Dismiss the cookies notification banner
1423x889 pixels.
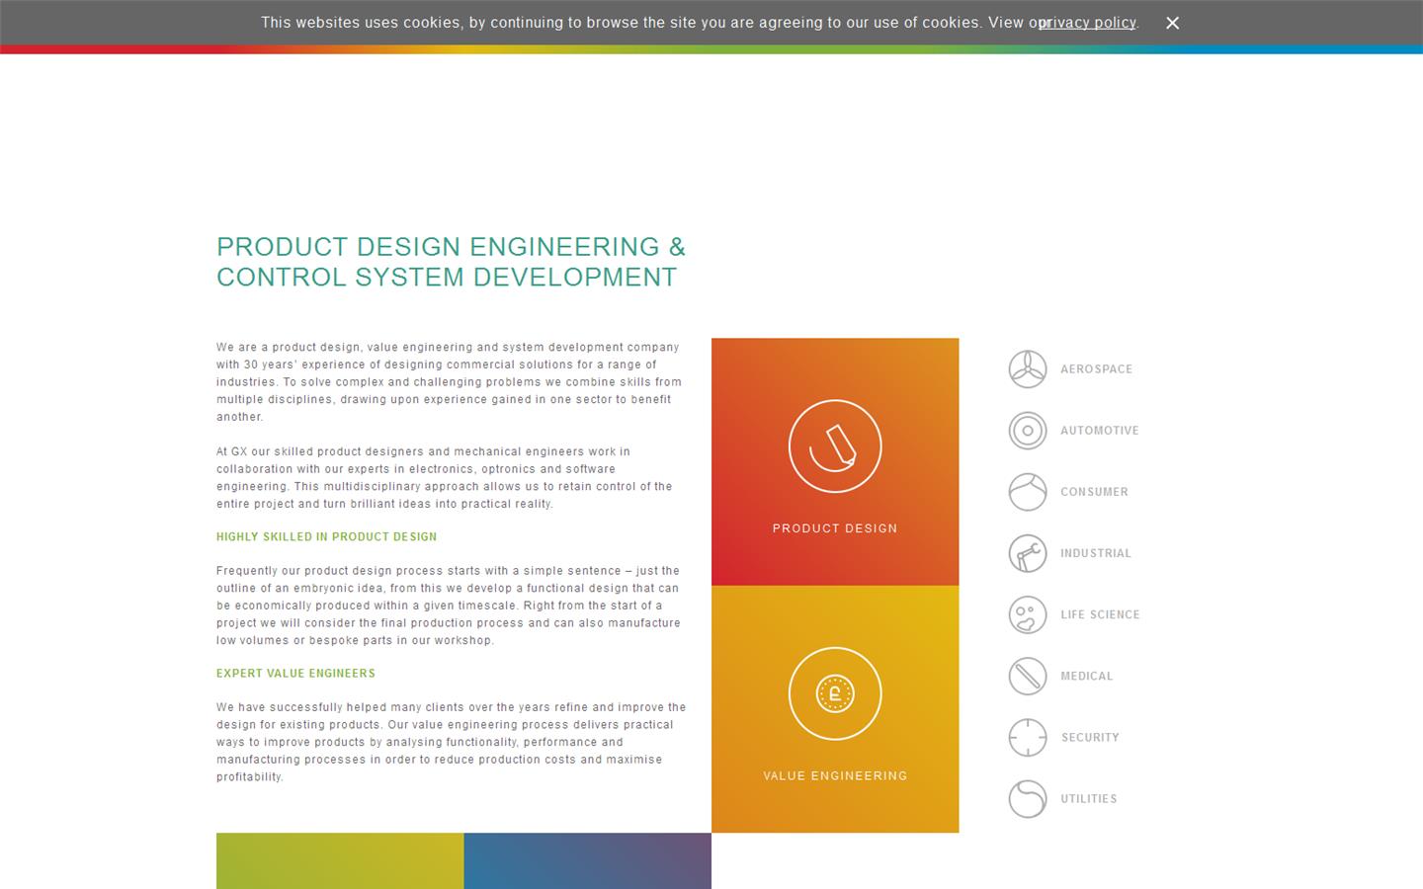(x=1172, y=23)
